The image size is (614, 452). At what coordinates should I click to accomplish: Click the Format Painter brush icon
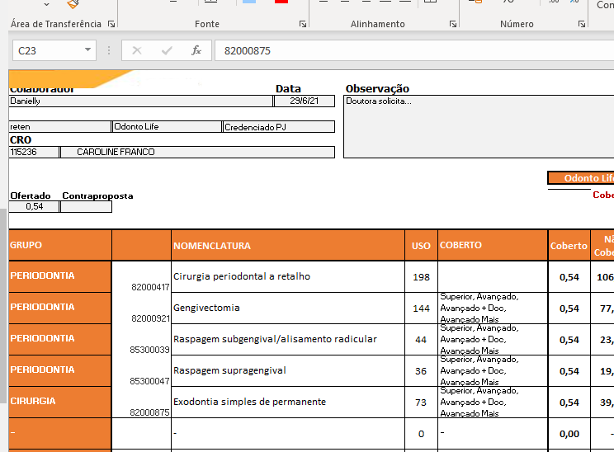(x=73, y=4)
